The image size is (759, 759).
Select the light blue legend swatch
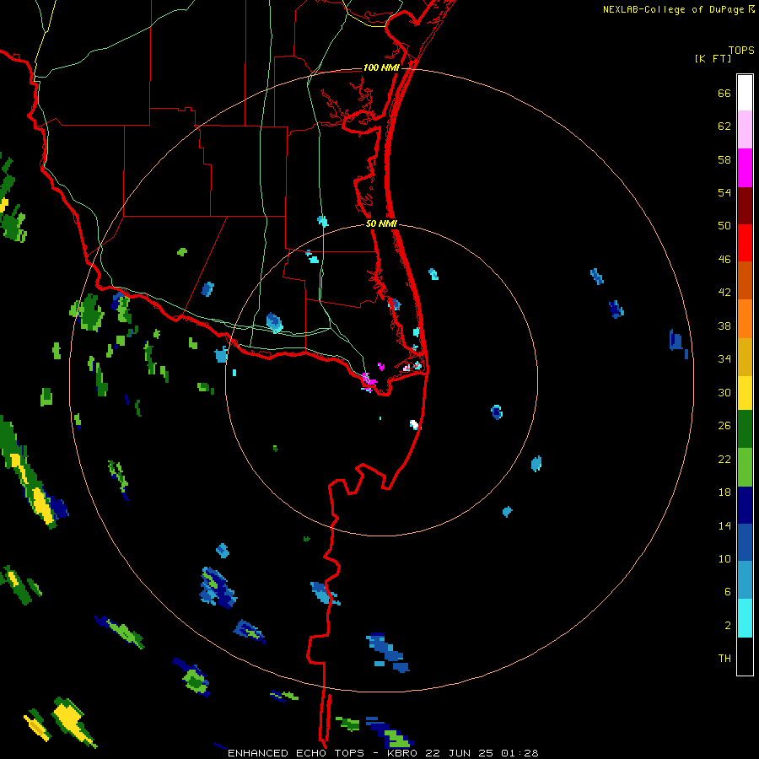coord(745,580)
